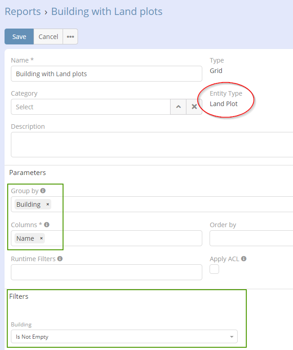Open the Category select field
The height and width of the screenshot is (350, 293).
point(90,107)
